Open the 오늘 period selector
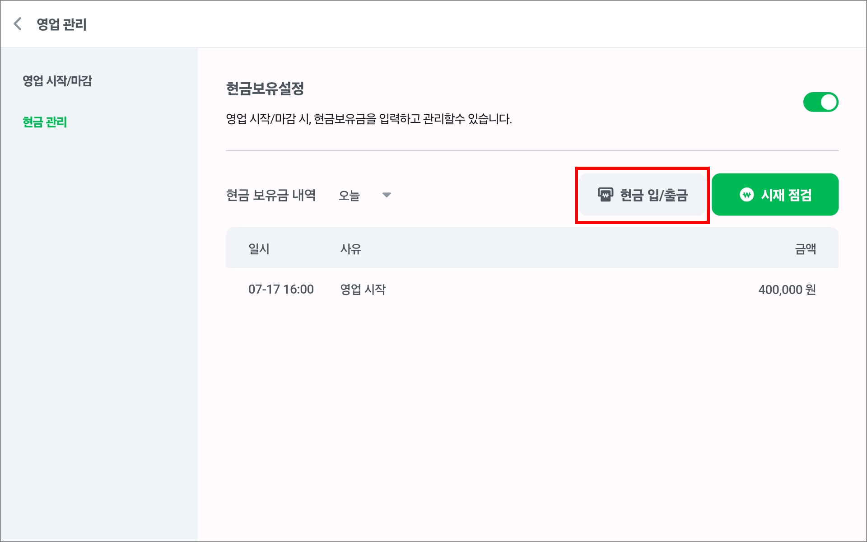Screen dimensions: 867x542 click(x=365, y=195)
